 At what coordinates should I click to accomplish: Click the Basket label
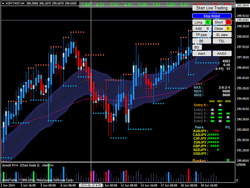(x=200, y=160)
